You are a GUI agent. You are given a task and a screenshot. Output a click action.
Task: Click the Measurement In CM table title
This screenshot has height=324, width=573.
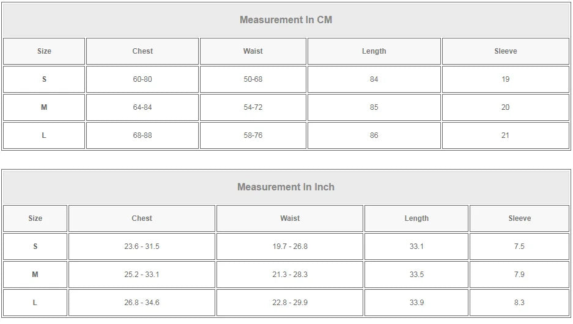click(286, 20)
